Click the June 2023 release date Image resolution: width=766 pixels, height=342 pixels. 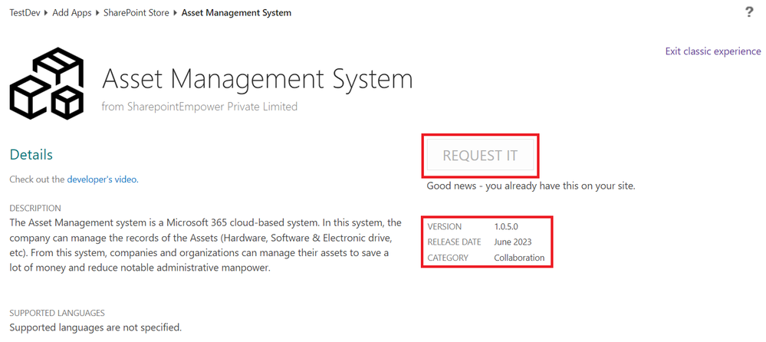click(x=513, y=242)
